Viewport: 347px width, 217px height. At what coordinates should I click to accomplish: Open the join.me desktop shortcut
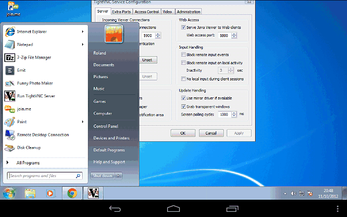(x=13, y=9)
